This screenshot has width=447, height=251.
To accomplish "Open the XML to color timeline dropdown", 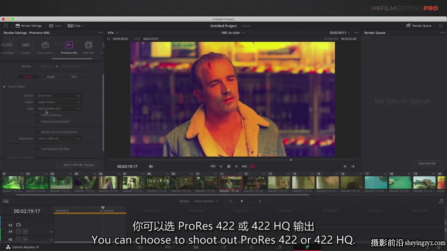I will point(233,33).
